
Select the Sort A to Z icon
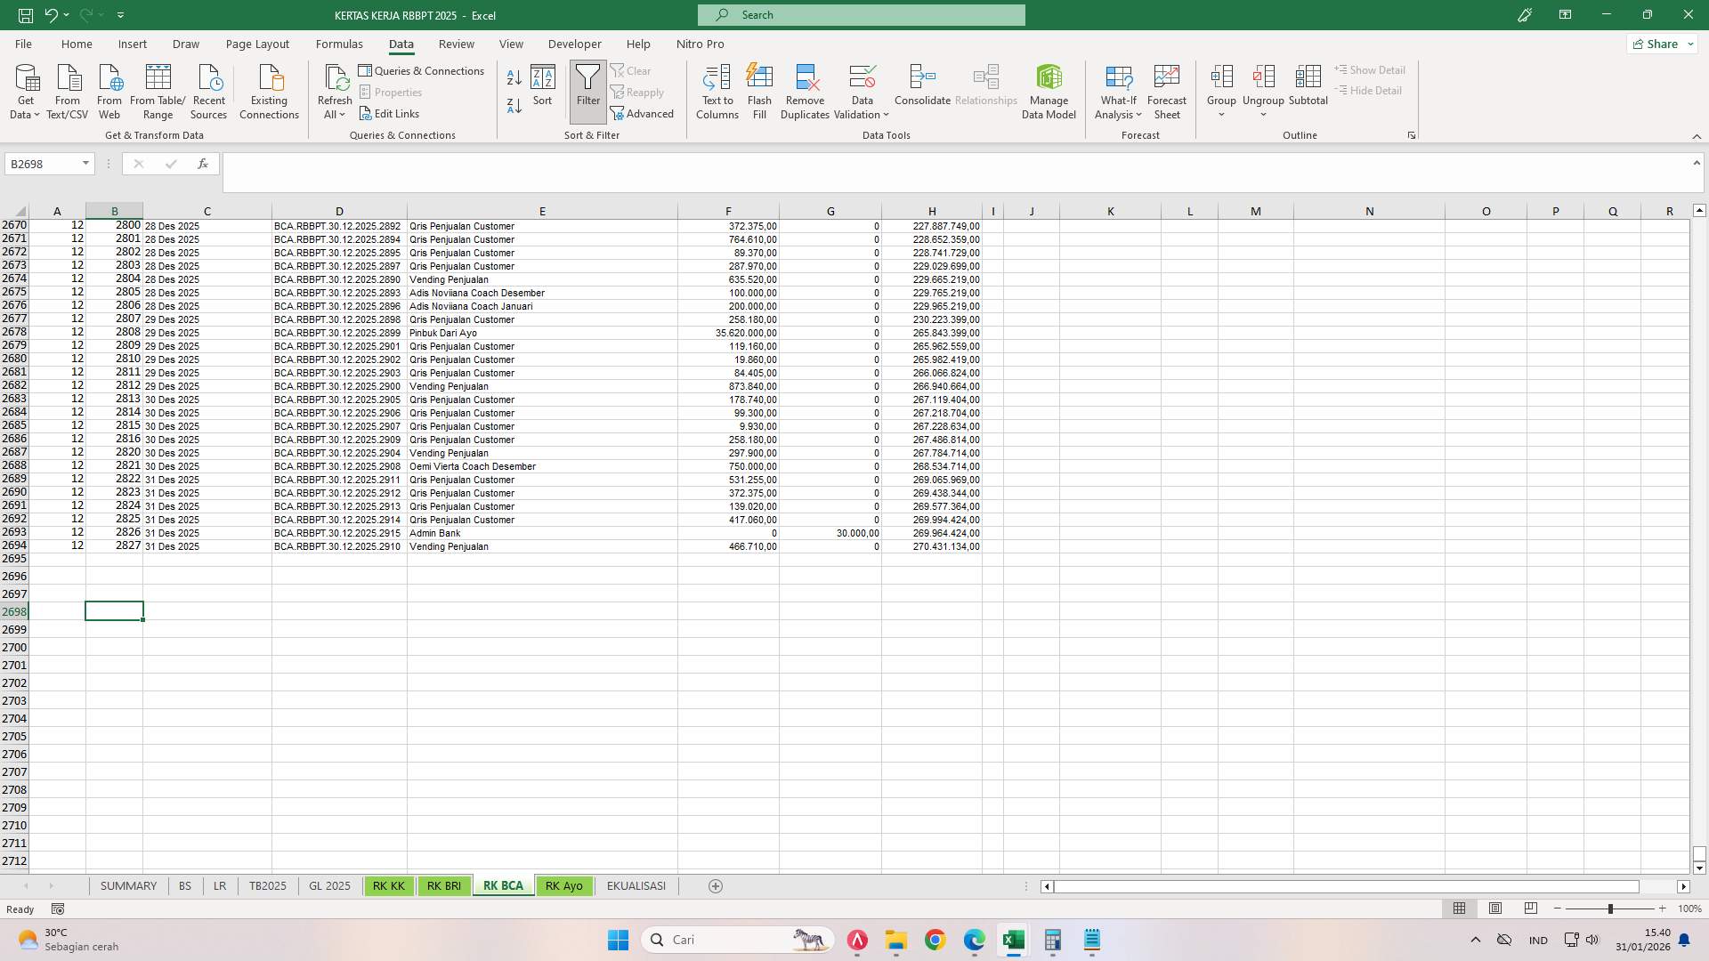click(x=514, y=77)
